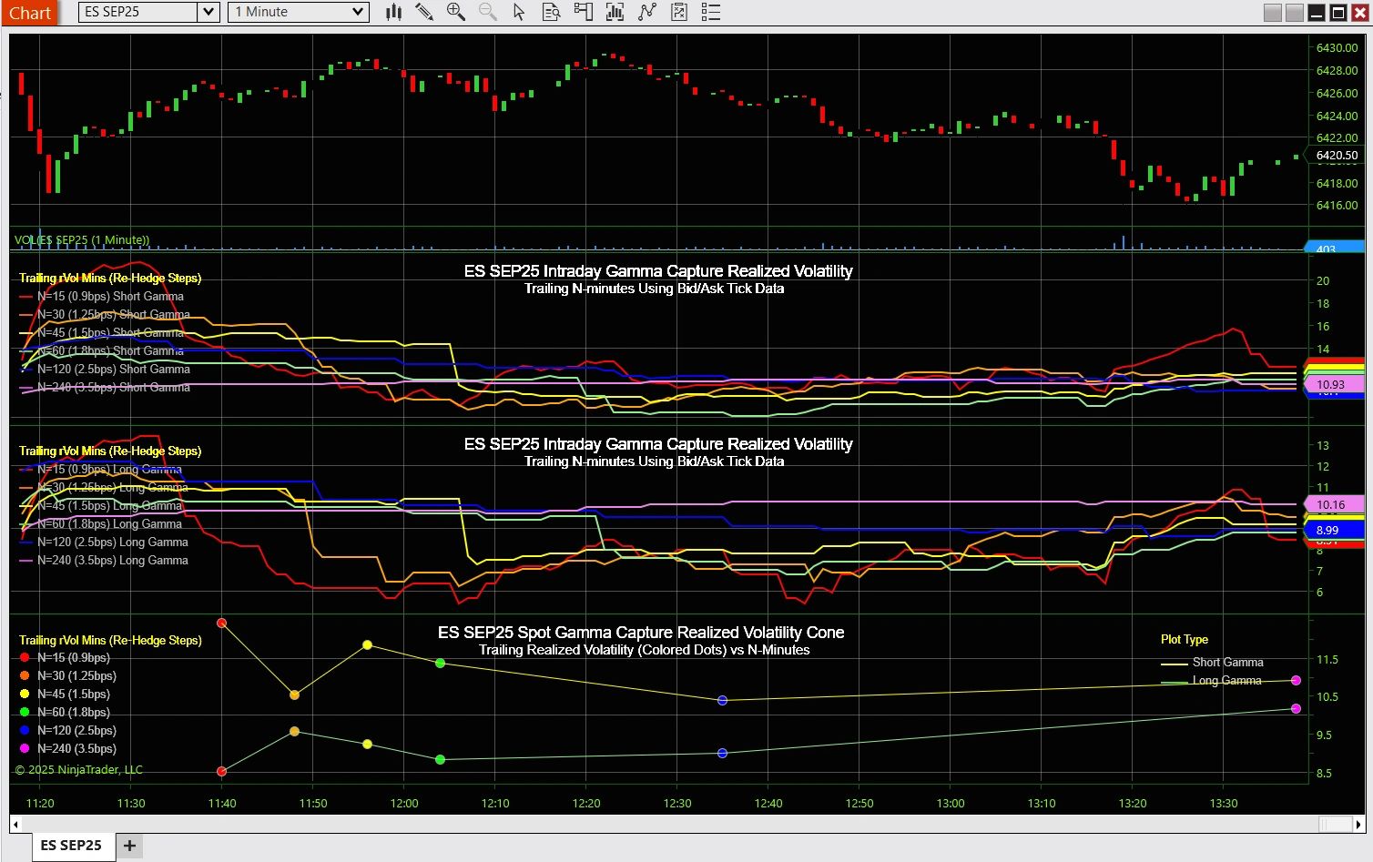The height and width of the screenshot is (862, 1373).
Task: Click blue N=120 dot on Short Gamma line
Action: tap(722, 700)
